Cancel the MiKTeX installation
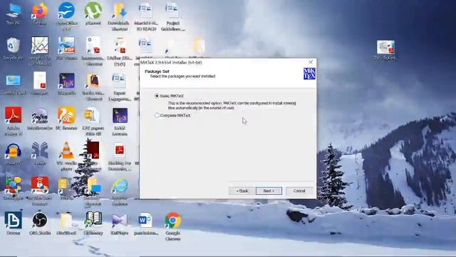The image size is (456, 257). pyautogui.click(x=299, y=191)
